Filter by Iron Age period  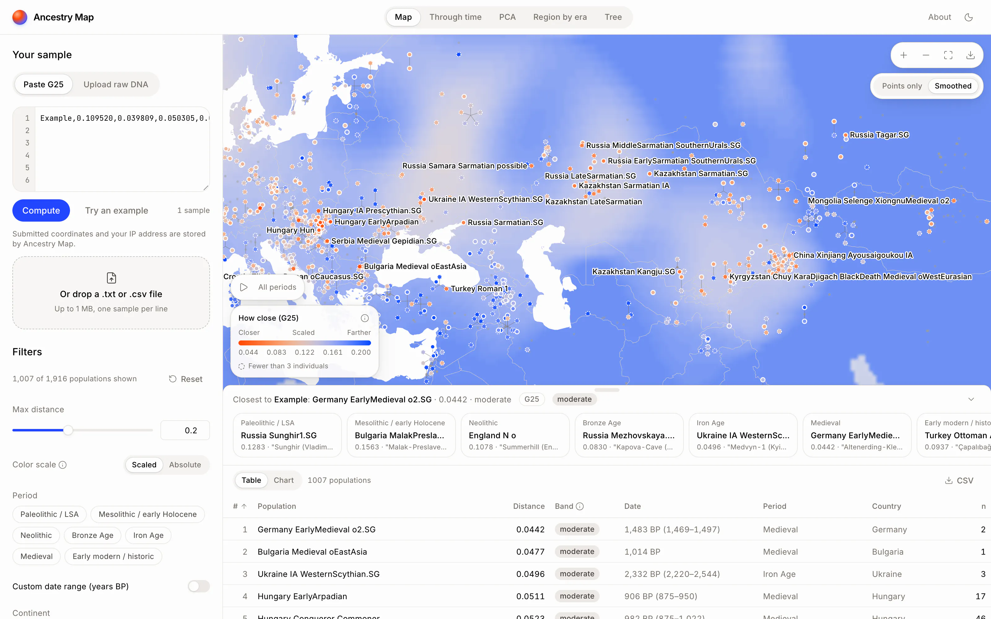(x=148, y=535)
